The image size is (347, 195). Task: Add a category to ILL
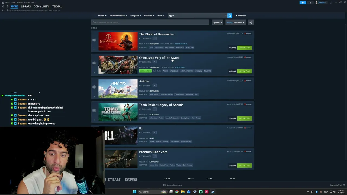pos(155,132)
